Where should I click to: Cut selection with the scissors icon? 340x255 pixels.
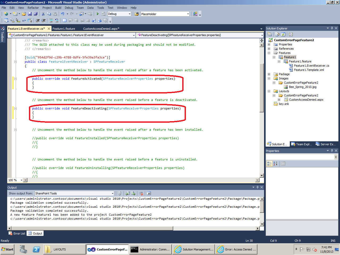[x=43, y=14]
